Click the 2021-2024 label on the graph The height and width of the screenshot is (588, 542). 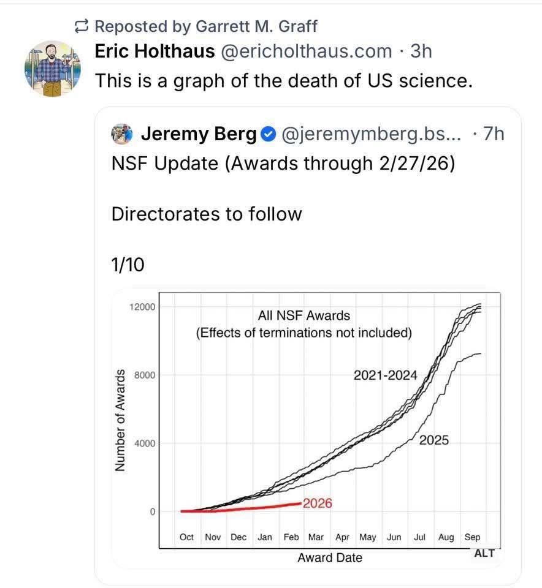click(x=385, y=375)
